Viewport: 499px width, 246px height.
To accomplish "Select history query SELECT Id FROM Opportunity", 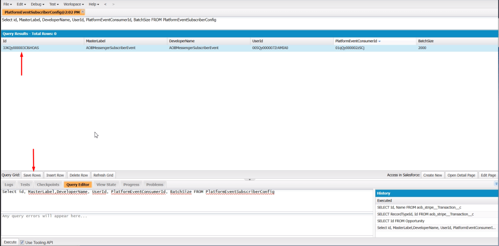I will click(437, 221).
